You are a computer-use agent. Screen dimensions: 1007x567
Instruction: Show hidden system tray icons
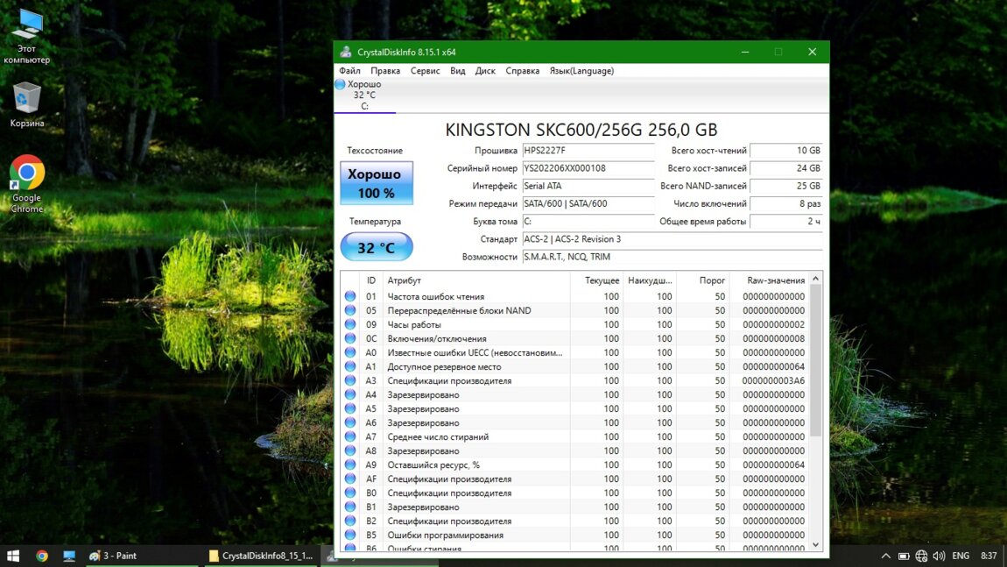click(886, 556)
